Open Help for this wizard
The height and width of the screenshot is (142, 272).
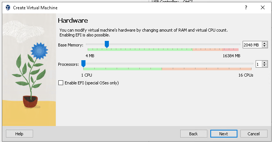coord(19,134)
